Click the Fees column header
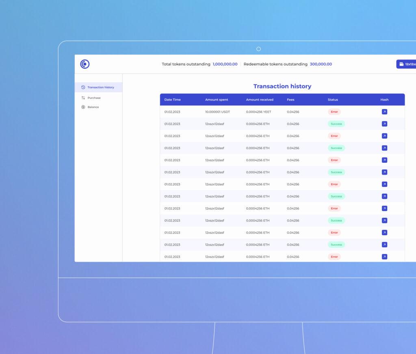The width and height of the screenshot is (416, 354). pos(290,100)
